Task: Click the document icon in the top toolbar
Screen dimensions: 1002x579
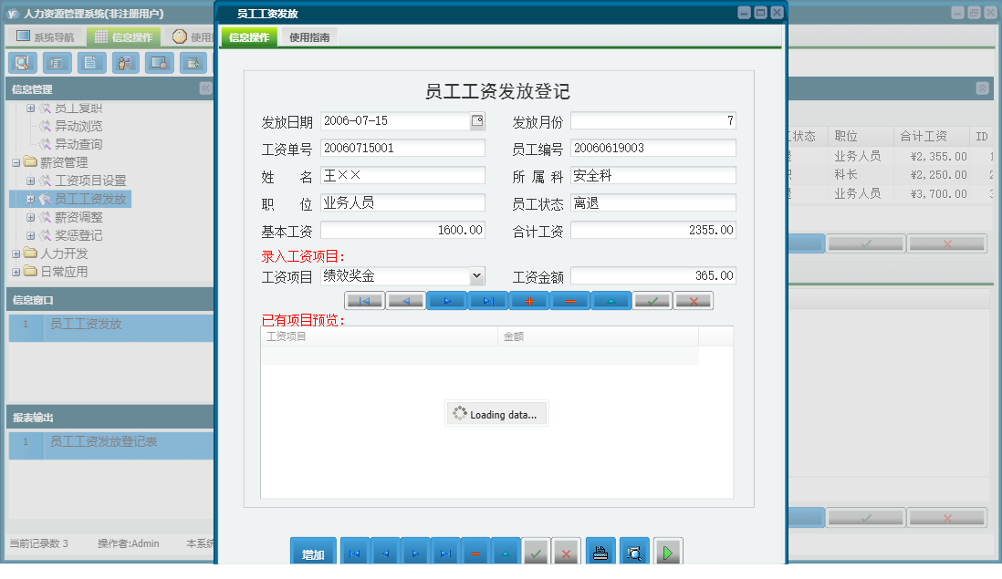Action: (90, 63)
